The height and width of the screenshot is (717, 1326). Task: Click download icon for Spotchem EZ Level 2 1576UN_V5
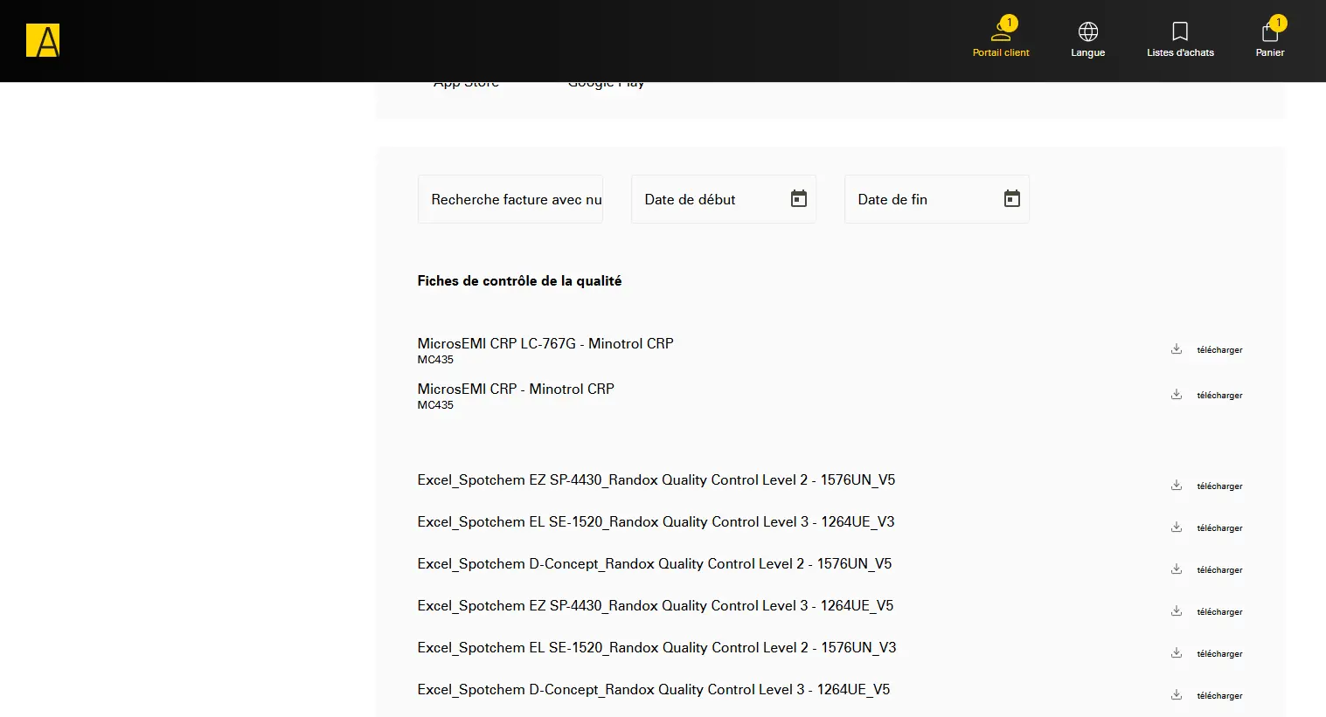click(x=1177, y=486)
